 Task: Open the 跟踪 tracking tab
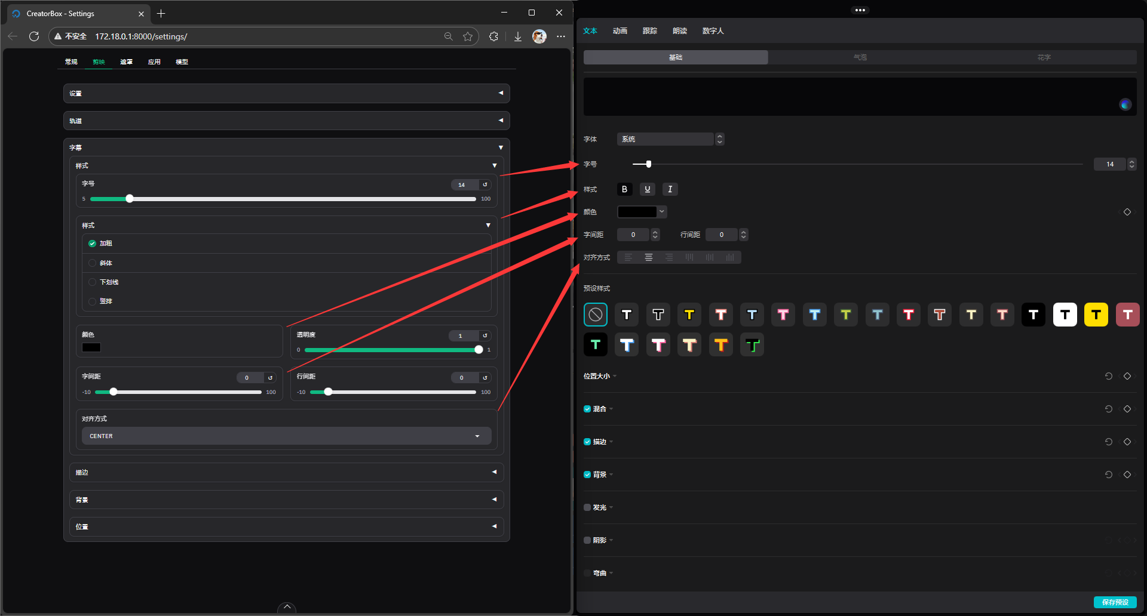pos(650,31)
